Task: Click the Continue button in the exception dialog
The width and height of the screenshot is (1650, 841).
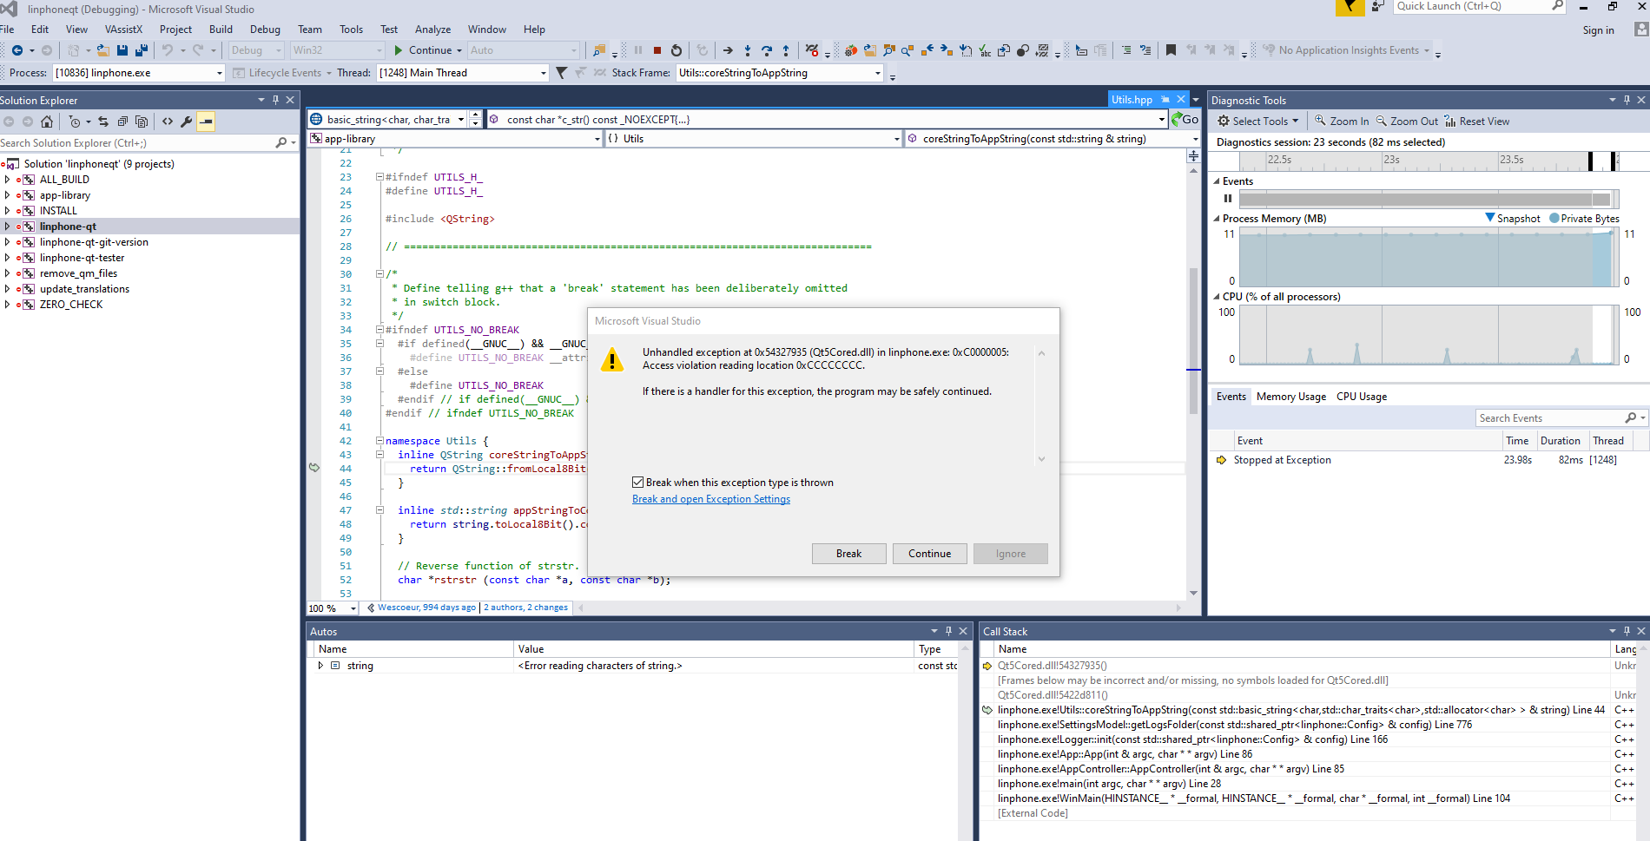Action: 929,554
